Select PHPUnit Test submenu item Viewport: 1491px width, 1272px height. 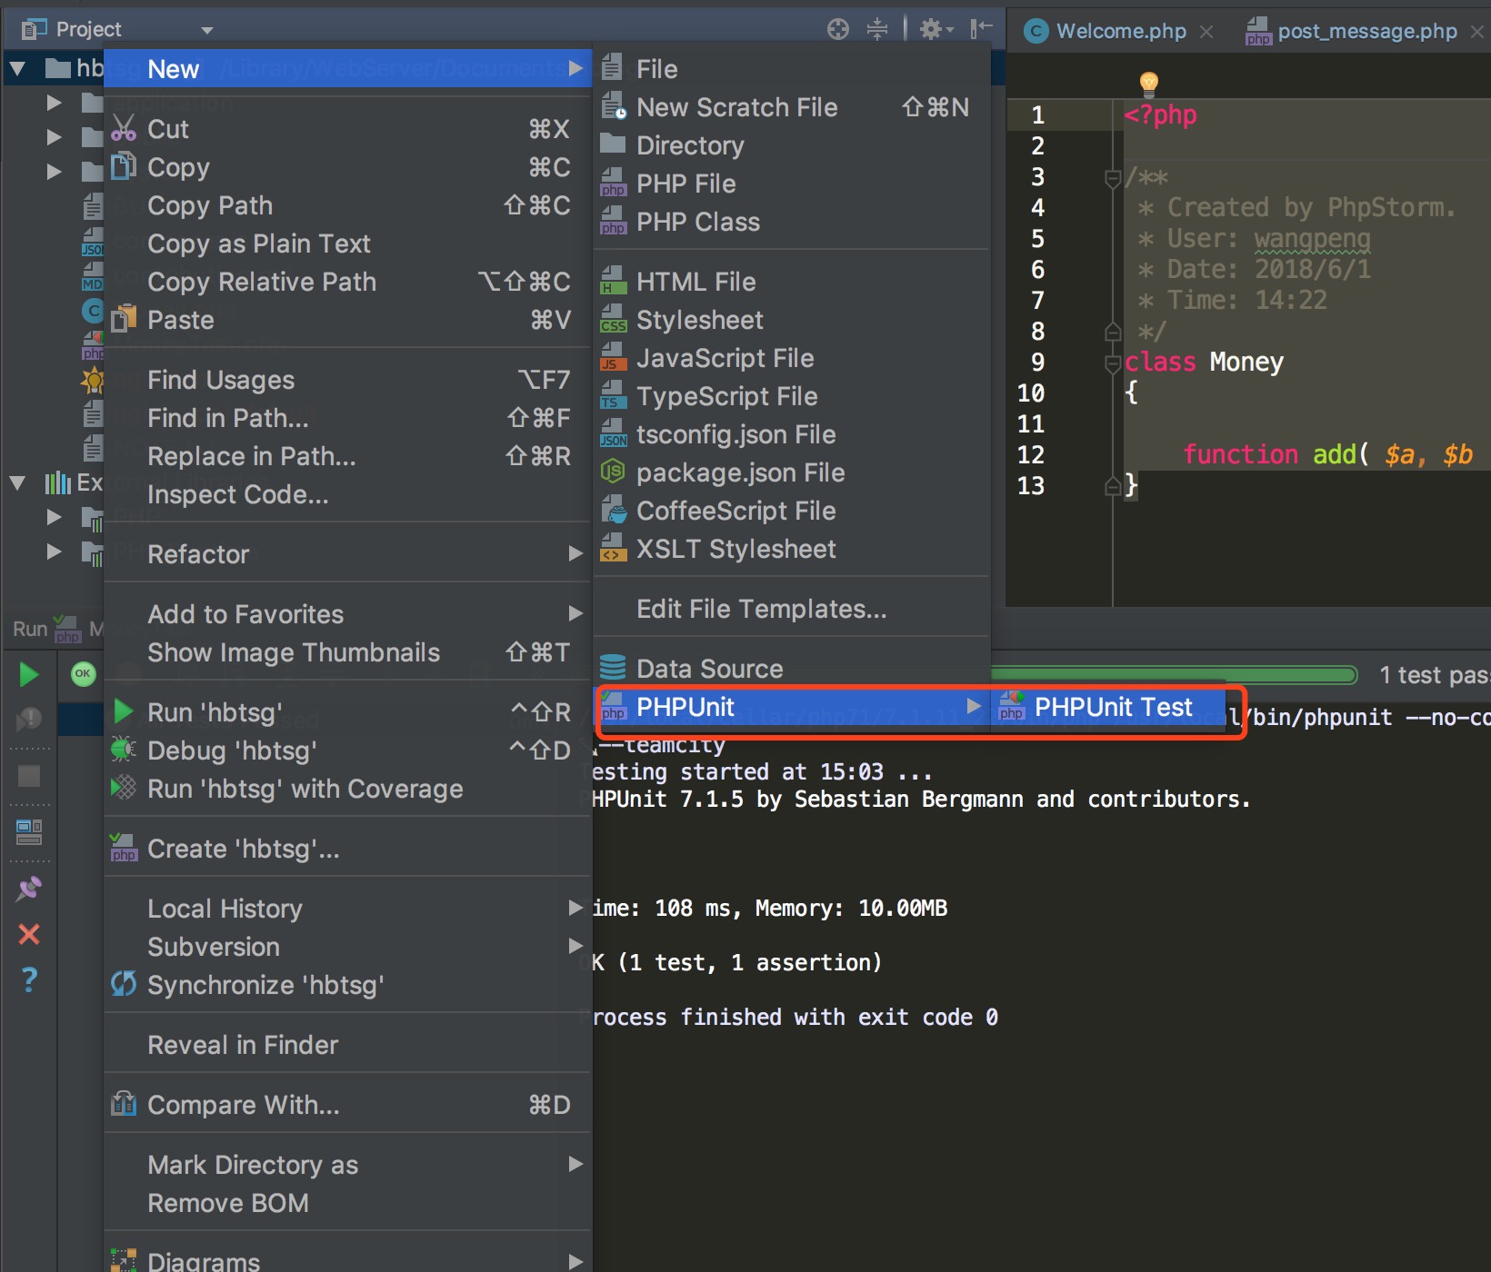tap(1108, 707)
